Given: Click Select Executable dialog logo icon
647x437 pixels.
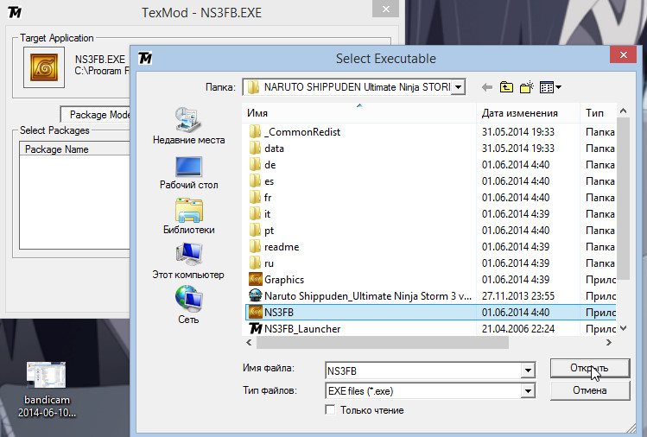Looking at the screenshot, I should click(145, 58).
